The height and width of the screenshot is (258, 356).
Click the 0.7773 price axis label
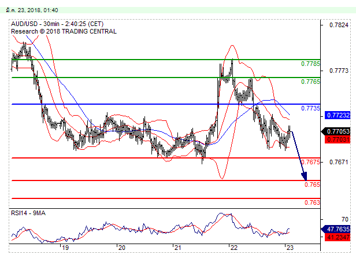(x=339, y=71)
